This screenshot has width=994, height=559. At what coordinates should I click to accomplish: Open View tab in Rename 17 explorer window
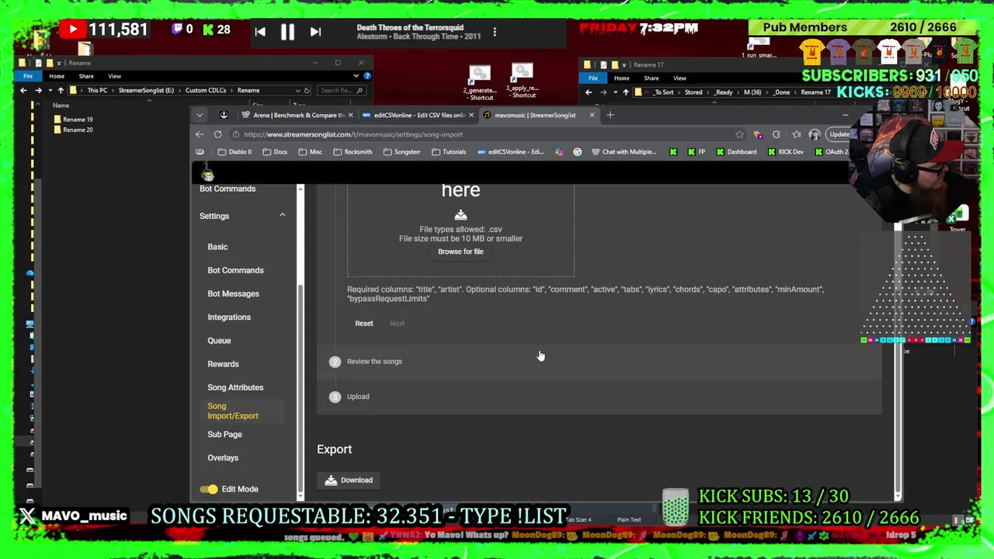click(679, 78)
